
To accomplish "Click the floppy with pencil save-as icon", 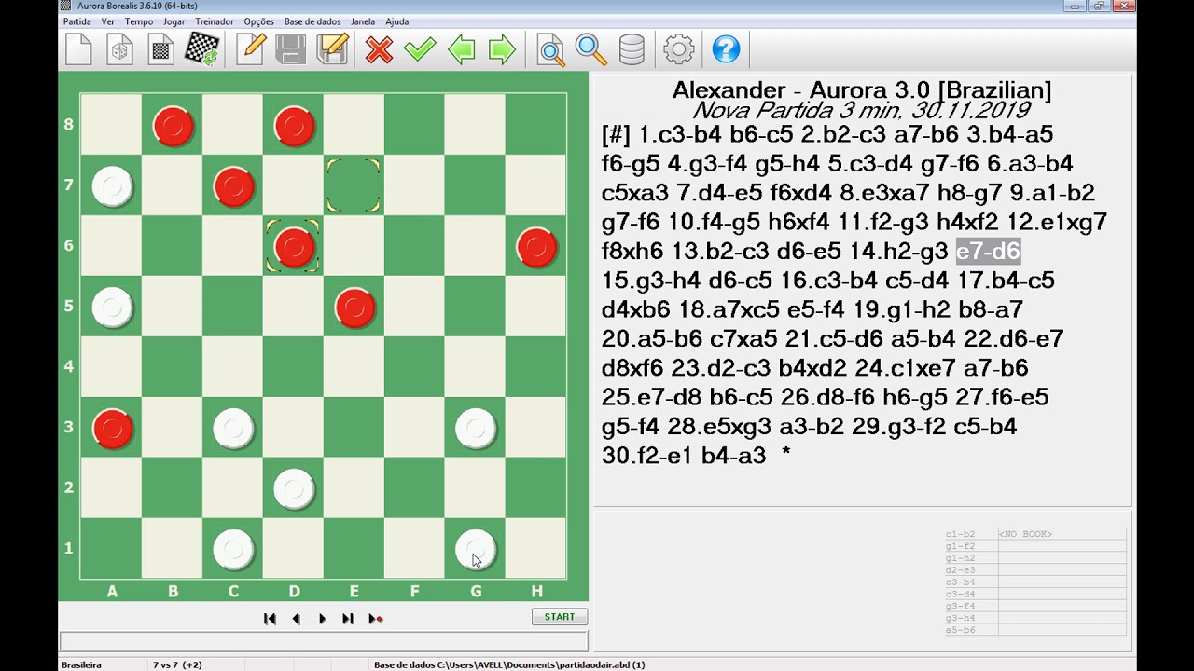I will [332, 49].
